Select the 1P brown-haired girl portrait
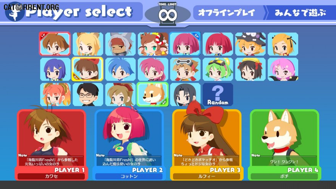This screenshot has width=336, height=189. pyautogui.click(x=55, y=44)
